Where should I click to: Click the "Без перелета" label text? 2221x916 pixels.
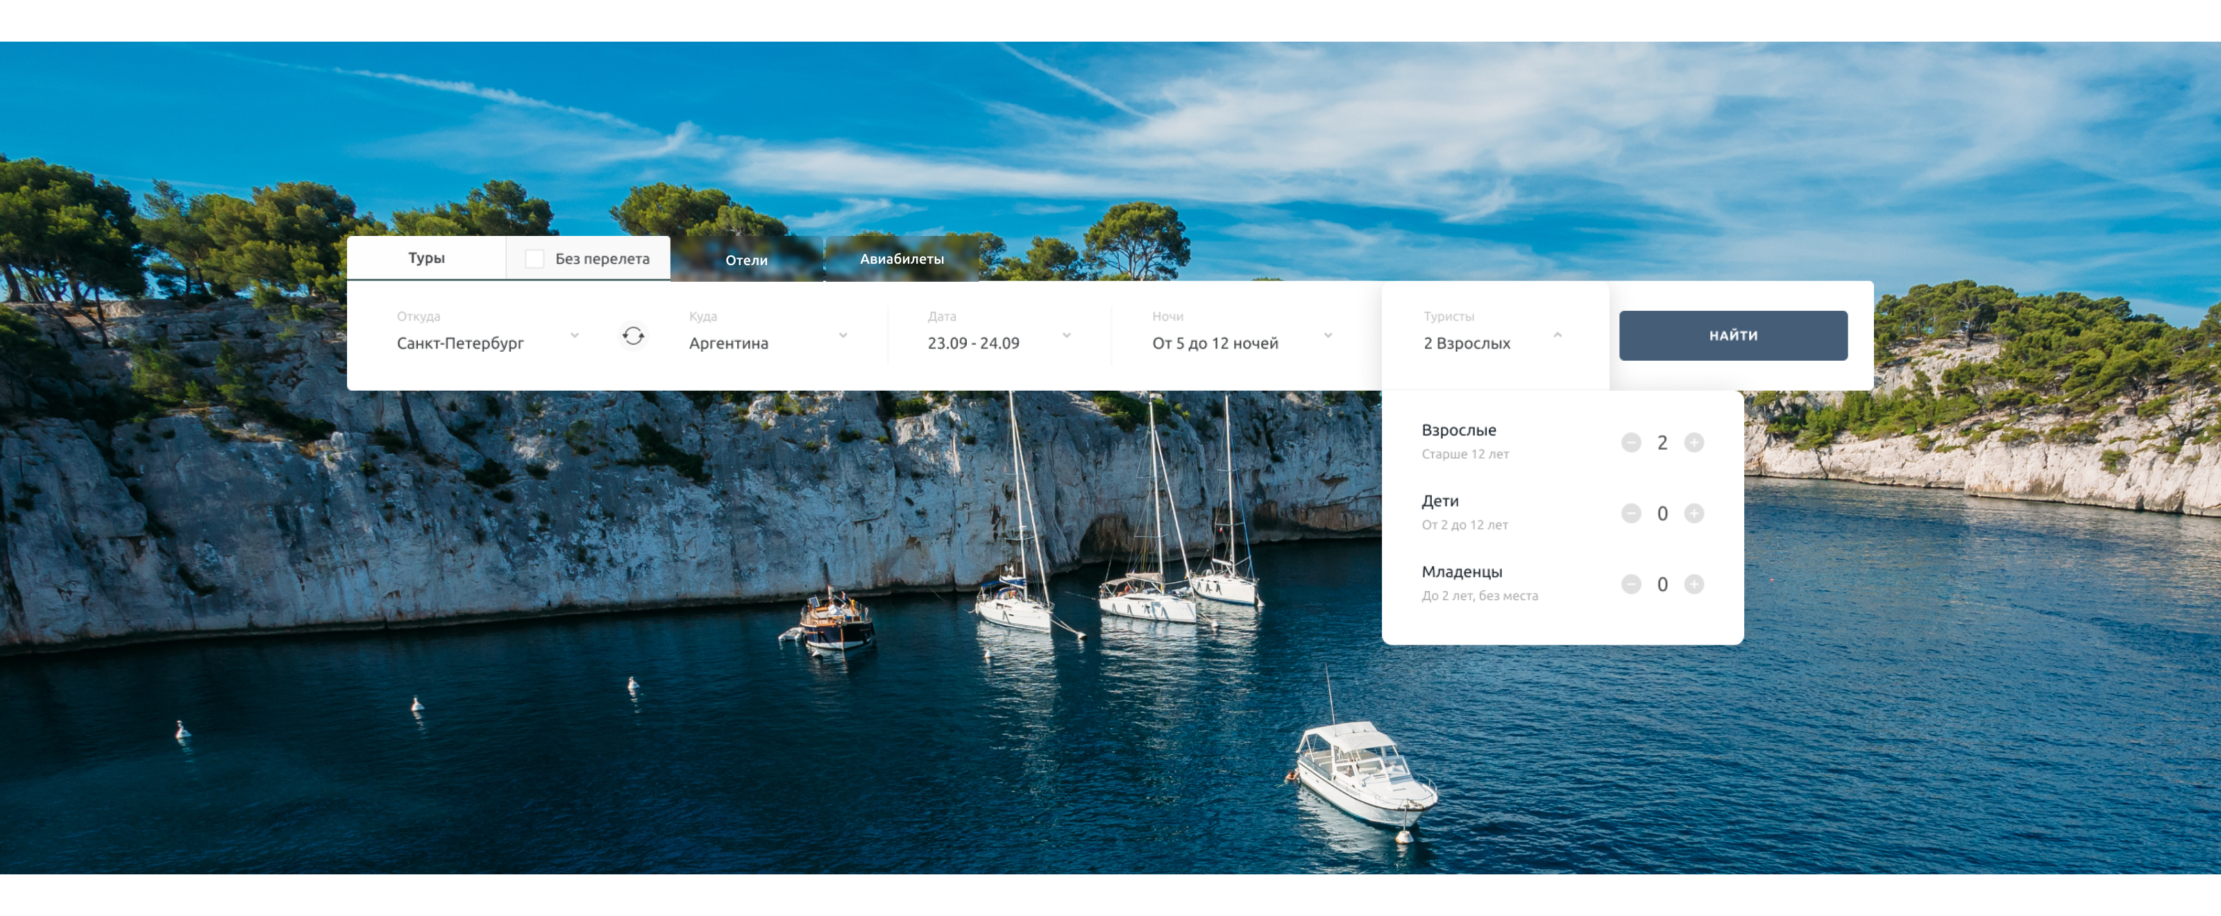pos(602,259)
